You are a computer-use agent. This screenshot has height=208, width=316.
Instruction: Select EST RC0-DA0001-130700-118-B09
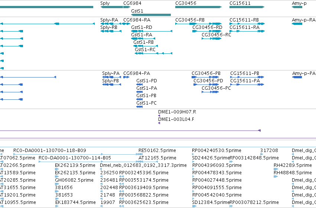tap(50, 151)
